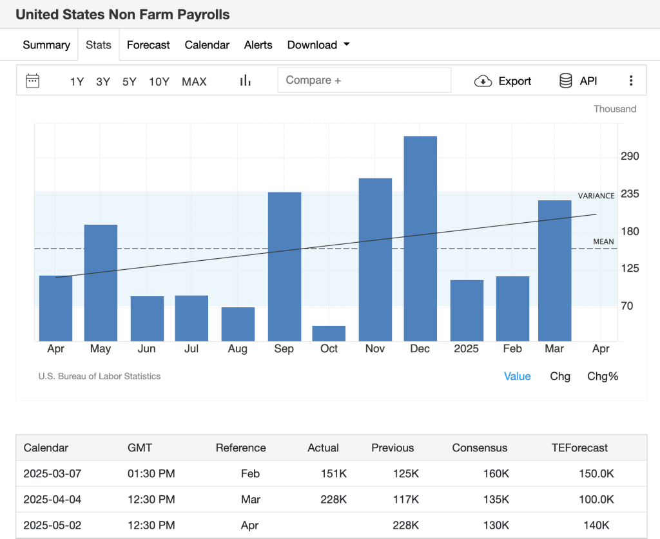
Task: Switch chart display to Value
Action: pos(517,376)
